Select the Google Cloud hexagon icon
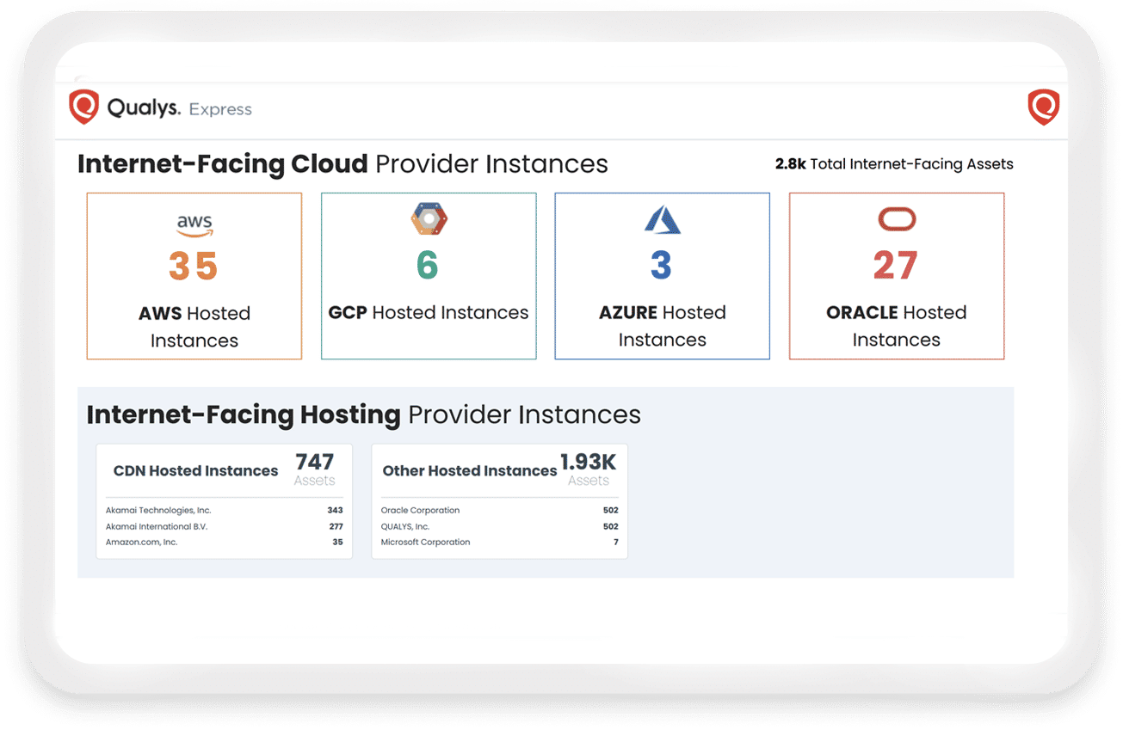 click(x=428, y=219)
